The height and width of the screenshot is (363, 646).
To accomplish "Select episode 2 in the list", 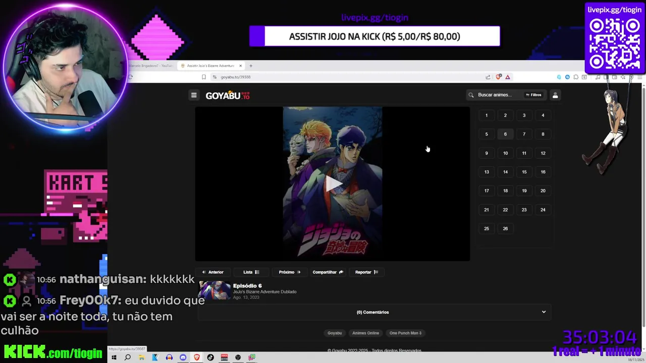I will [505, 115].
